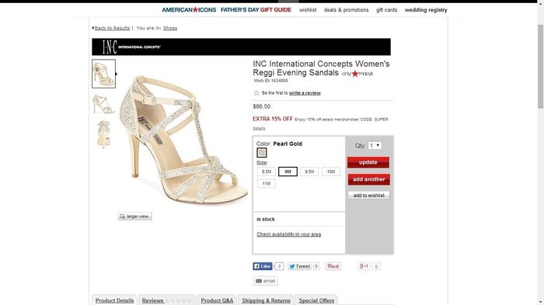Open details of the 15% off offer
Image resolution: width=544 pixels, height=305 pixels.
click(x=259, y=128)
